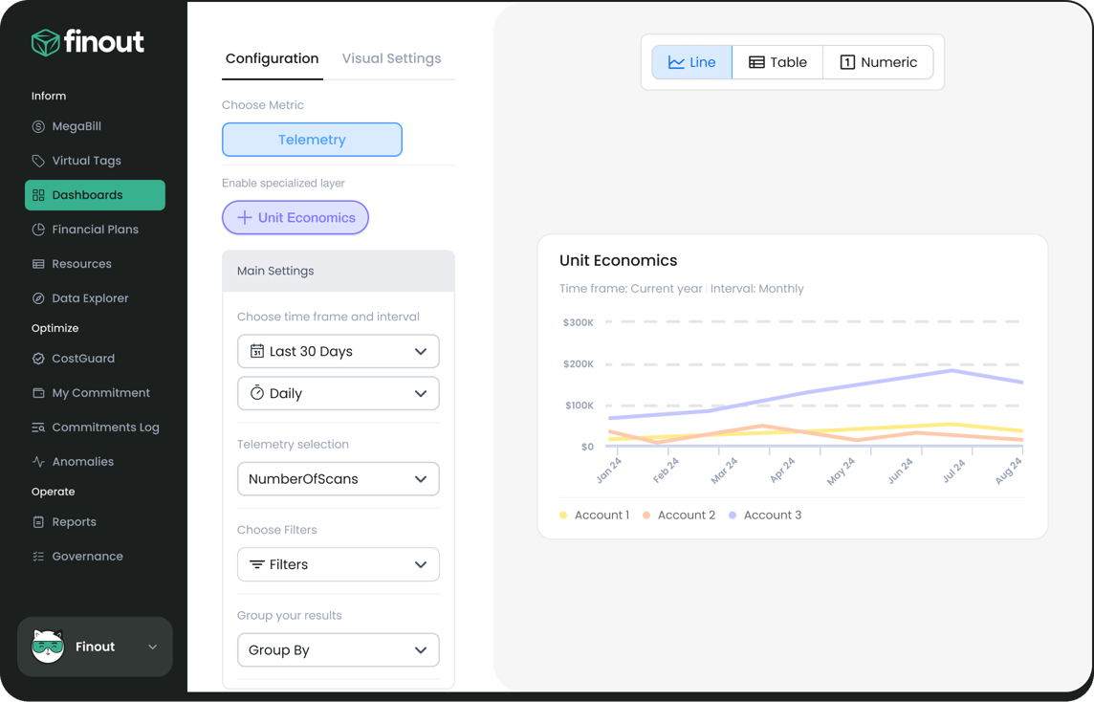Open Data Explorer compass icon

point(38,298)
